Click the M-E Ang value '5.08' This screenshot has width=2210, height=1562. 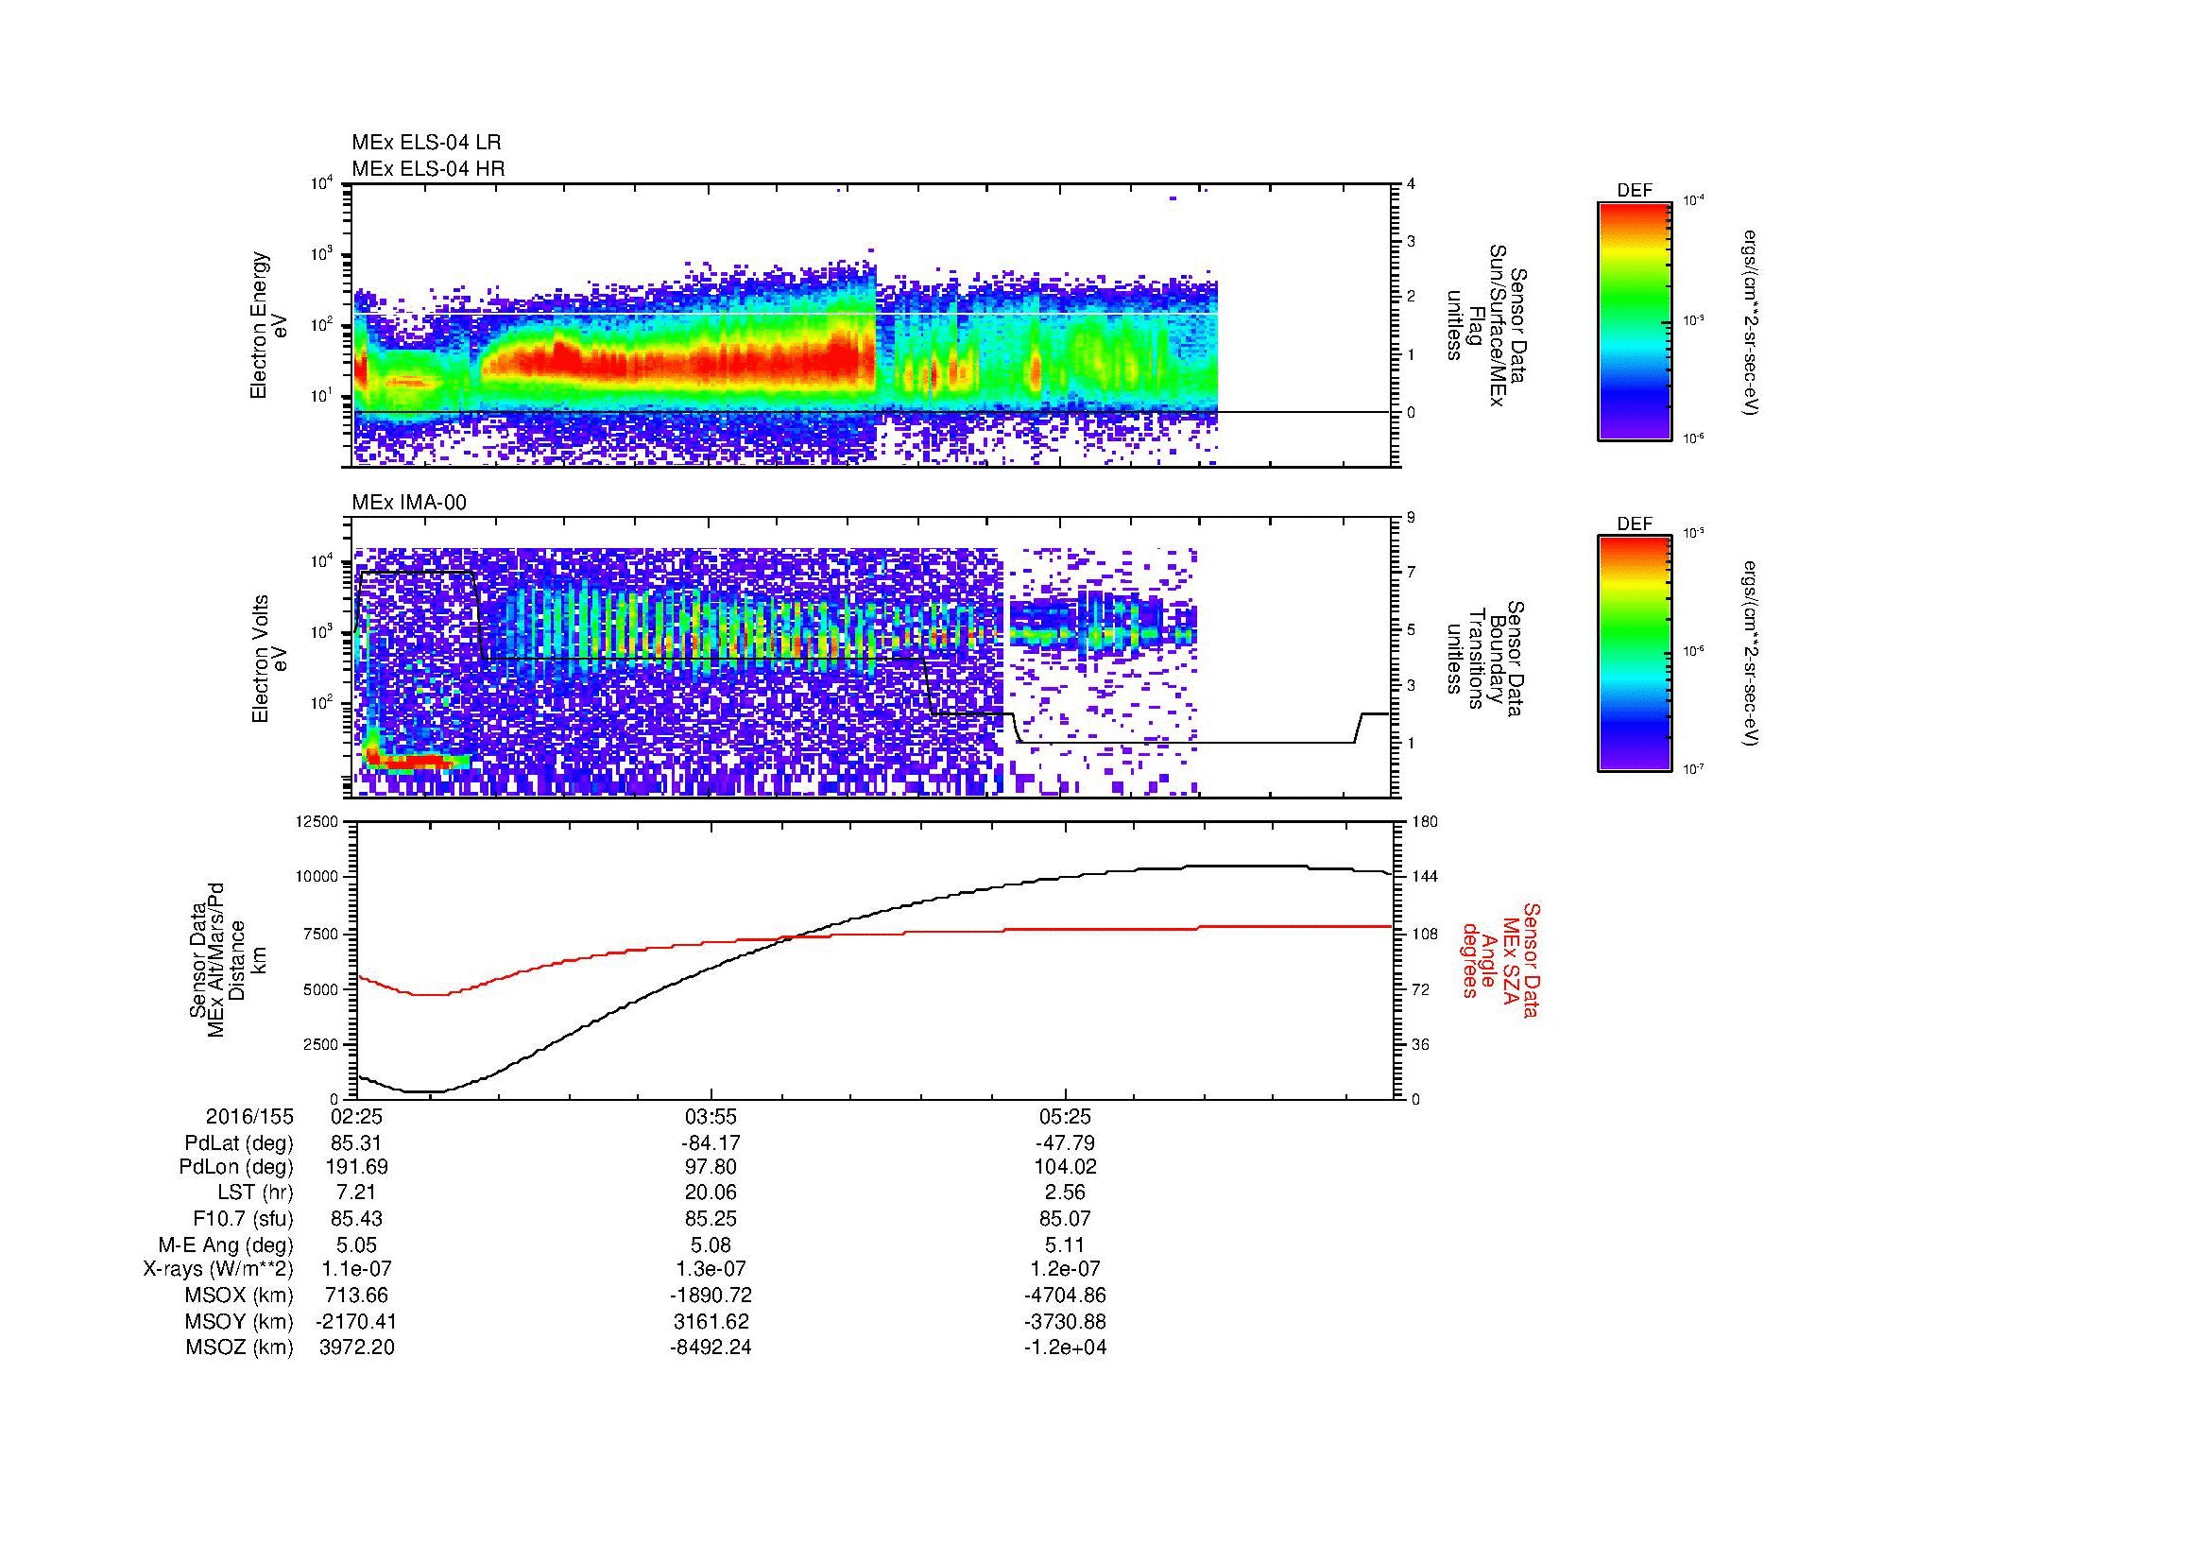(x=711, y=1244)
